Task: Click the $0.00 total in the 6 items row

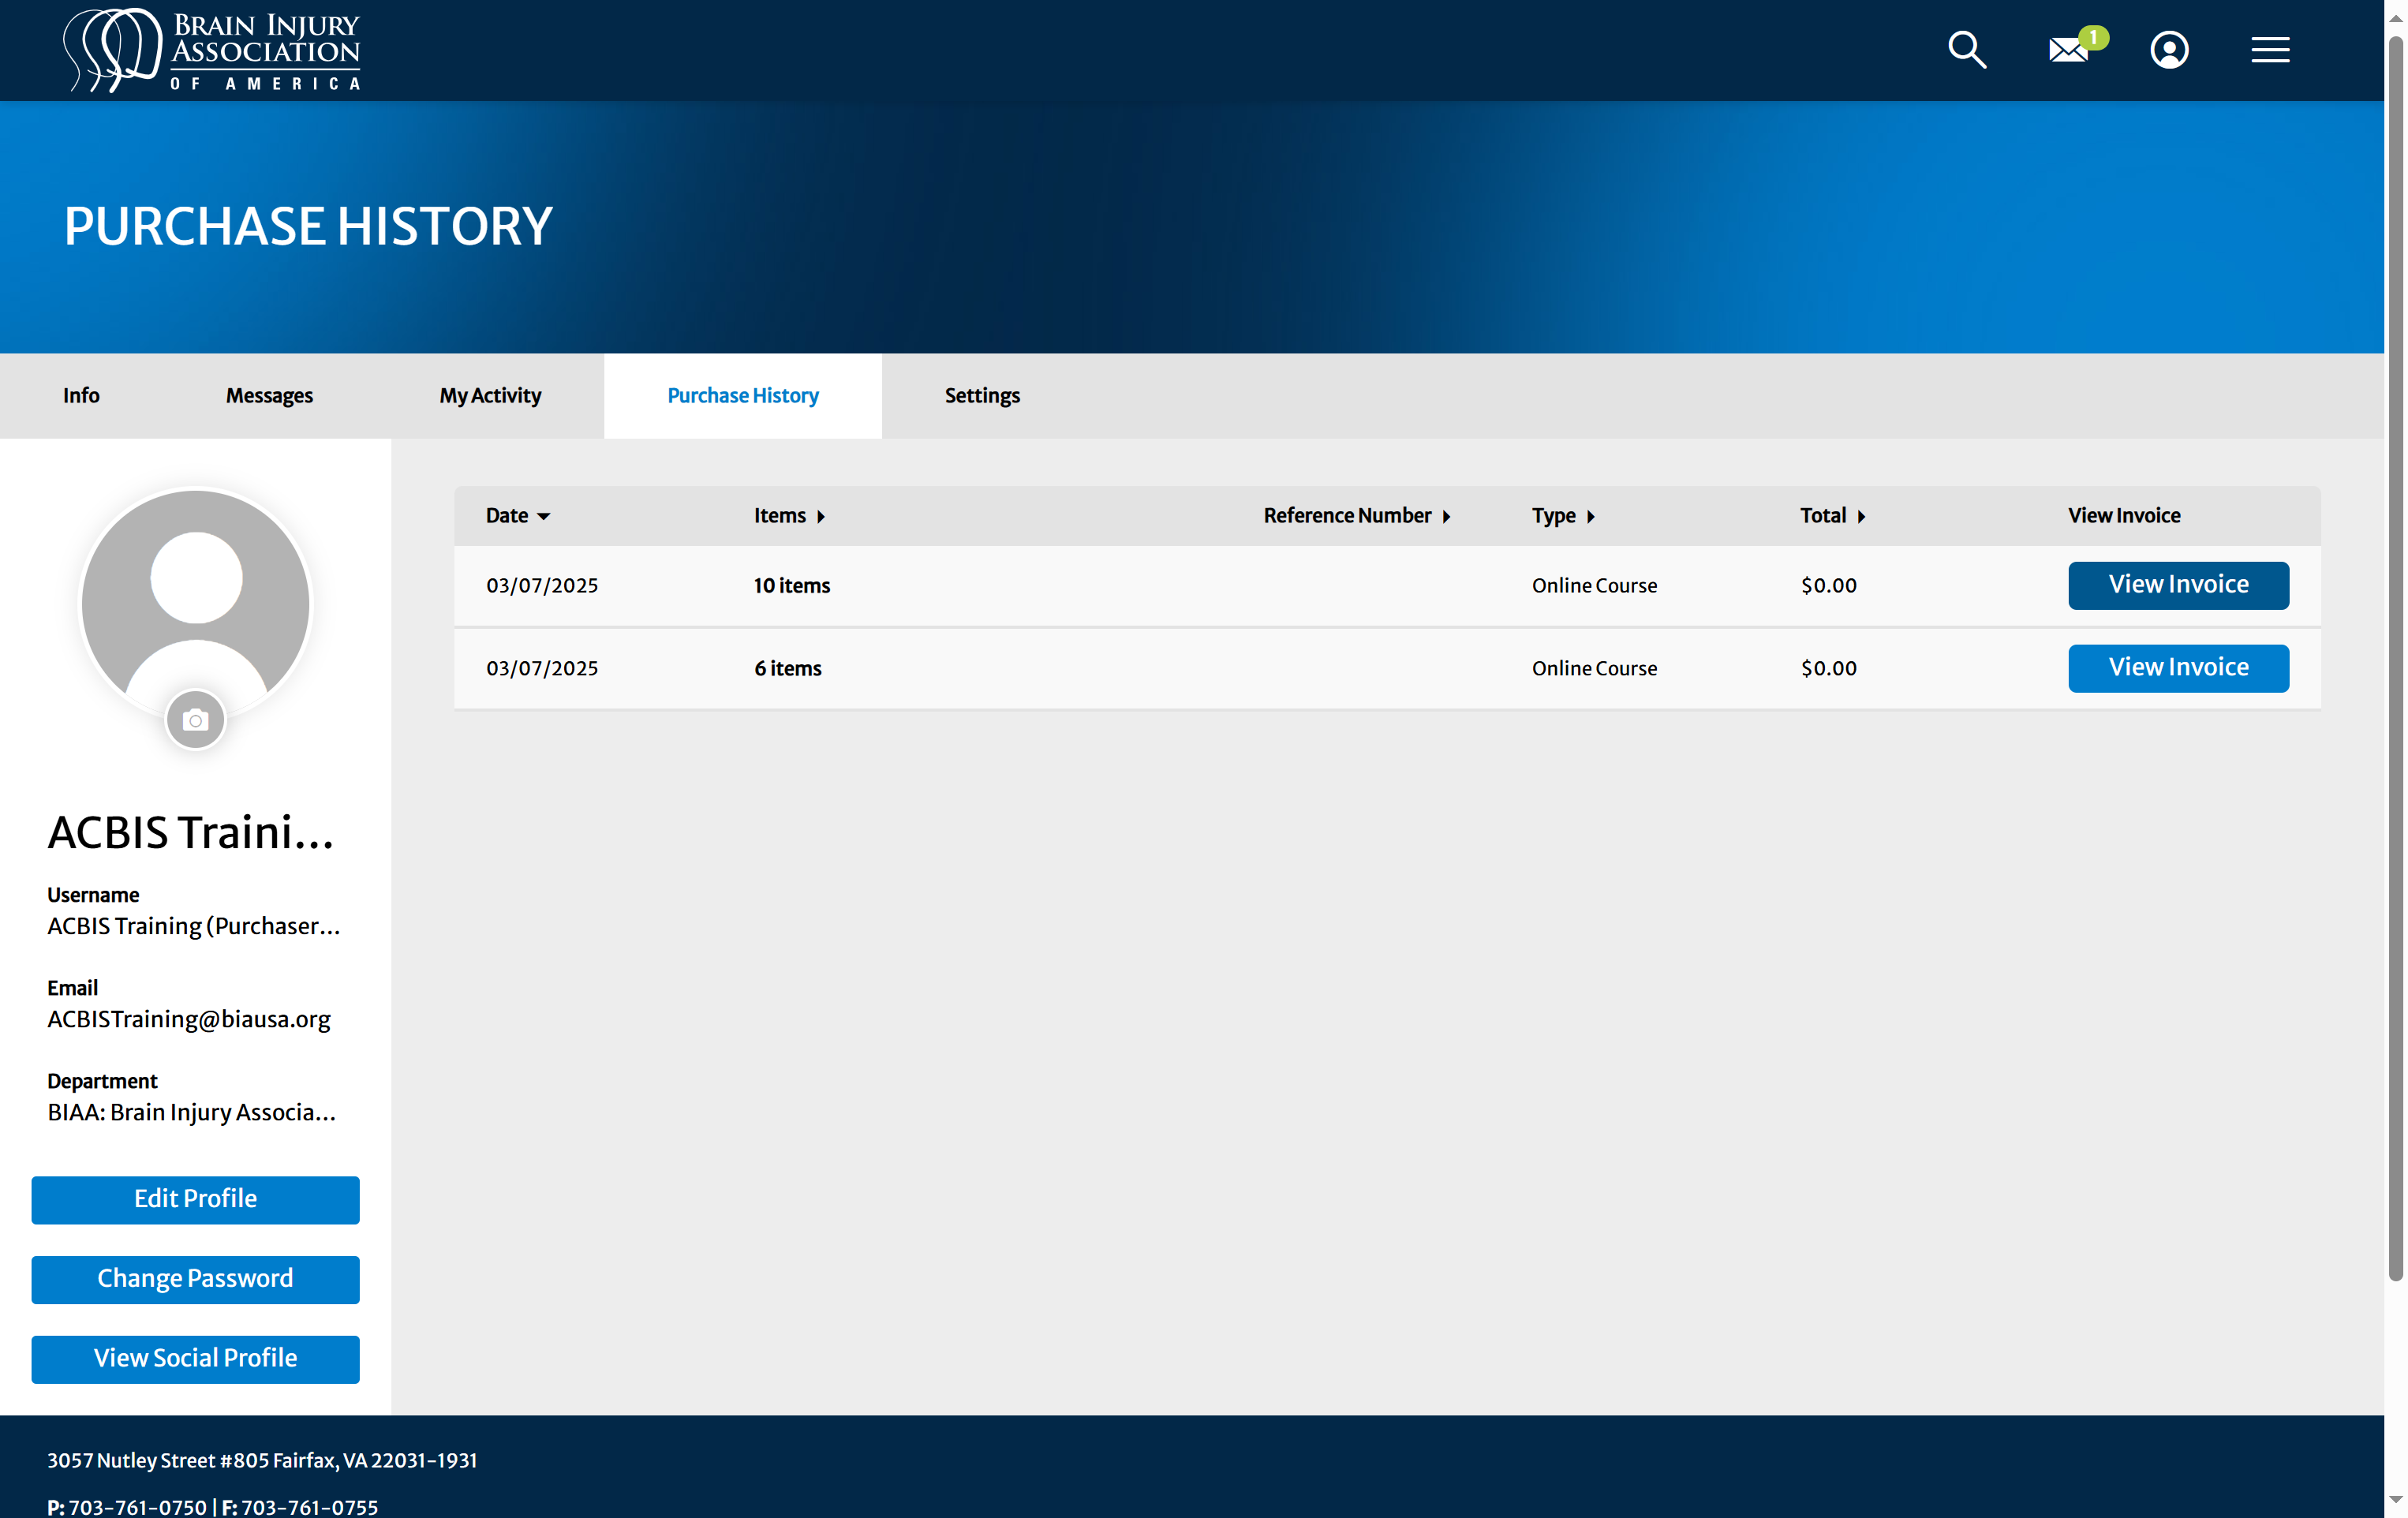Action: (x=1829, y=668)
